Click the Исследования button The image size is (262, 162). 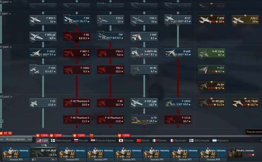pos(15,139)
